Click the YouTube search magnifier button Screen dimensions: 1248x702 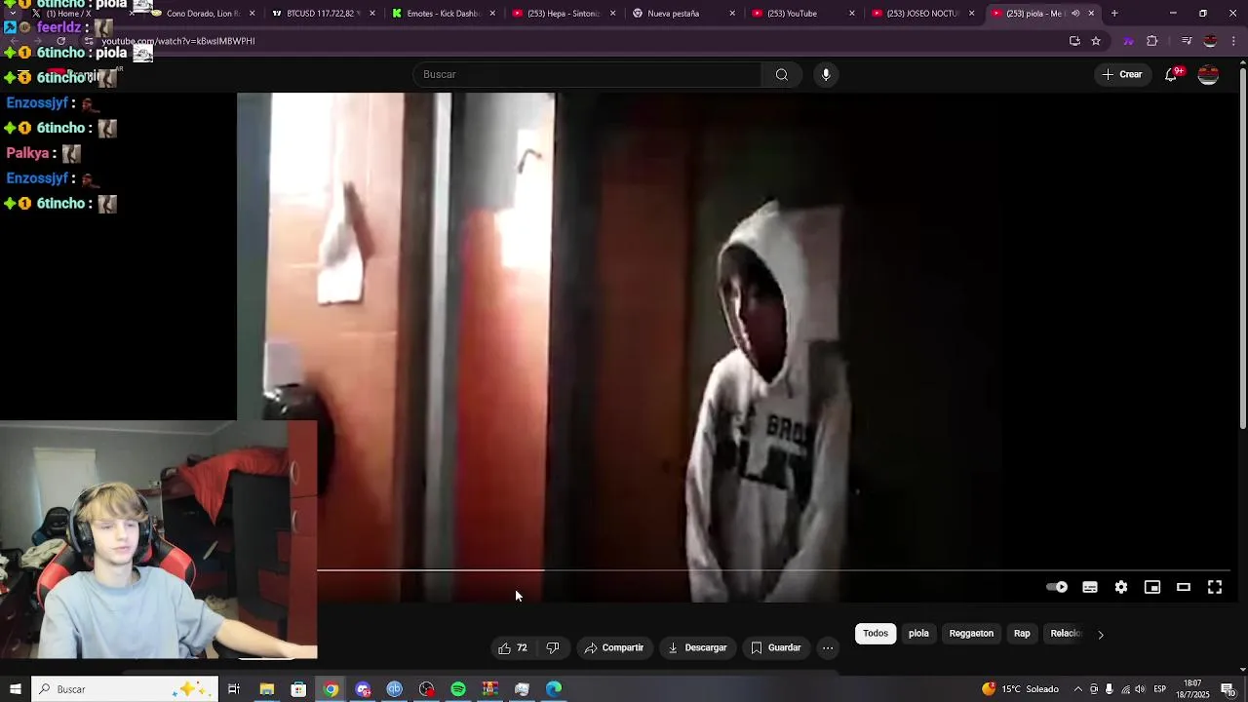(782, 74)
